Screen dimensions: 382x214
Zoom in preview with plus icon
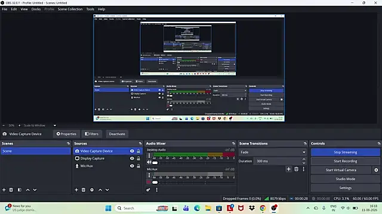click(19, 125)
